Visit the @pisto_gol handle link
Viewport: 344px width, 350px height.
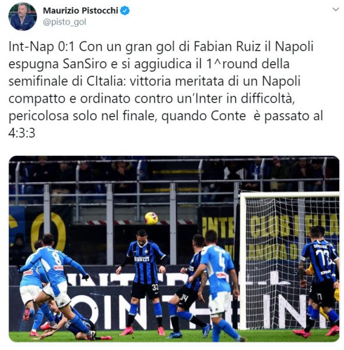[65, 22]
